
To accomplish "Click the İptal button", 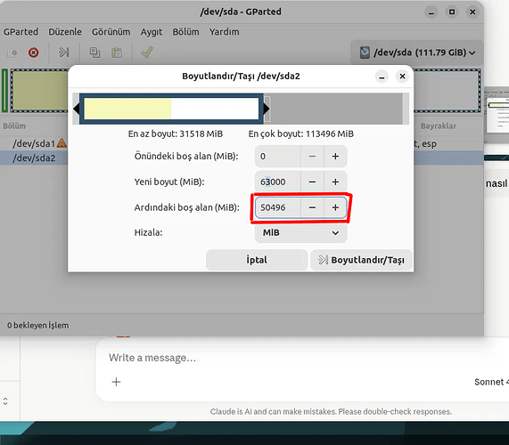I will pos(257,260).
